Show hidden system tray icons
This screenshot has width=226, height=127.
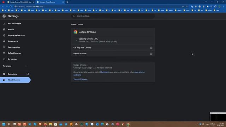tap(197, 124)
